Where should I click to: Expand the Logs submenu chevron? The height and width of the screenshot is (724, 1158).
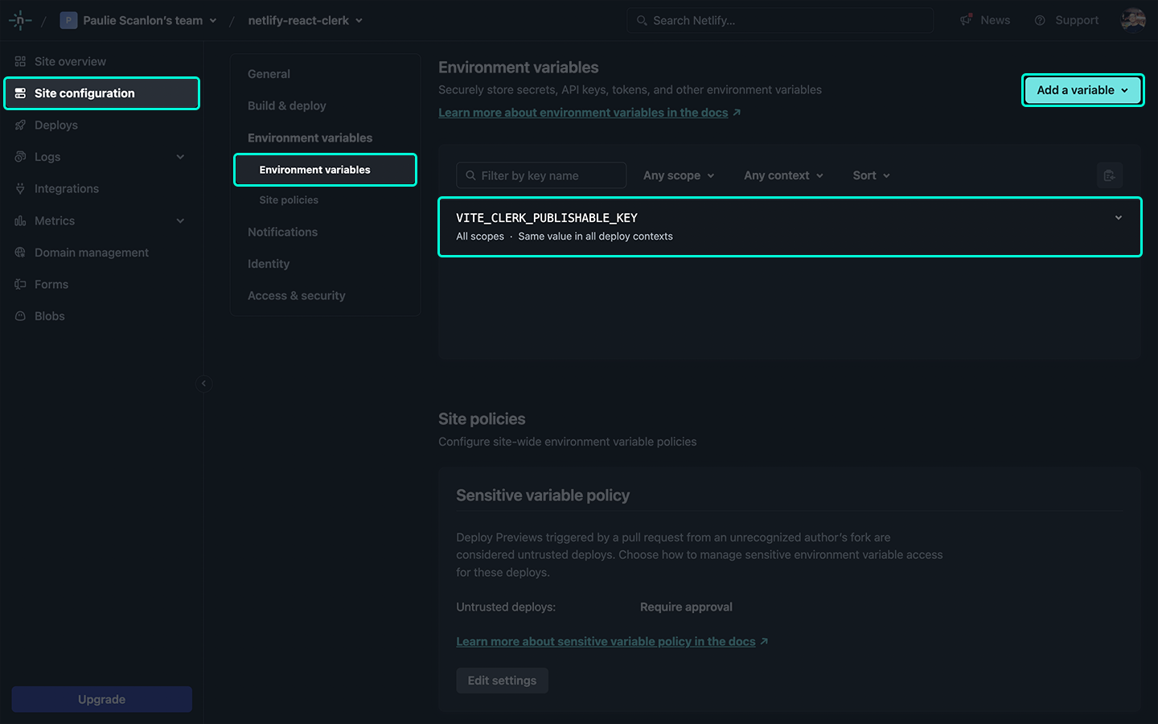point(180,157)
